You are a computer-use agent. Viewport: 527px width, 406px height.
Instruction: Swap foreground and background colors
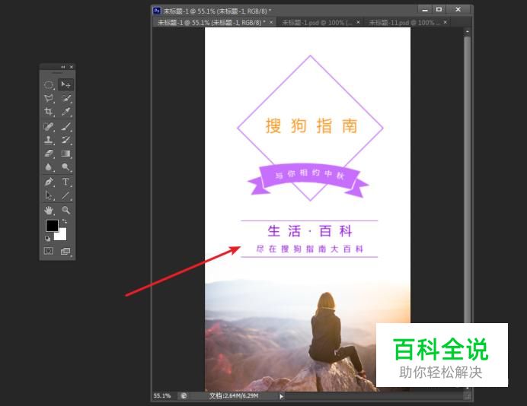tap(65, 222)
